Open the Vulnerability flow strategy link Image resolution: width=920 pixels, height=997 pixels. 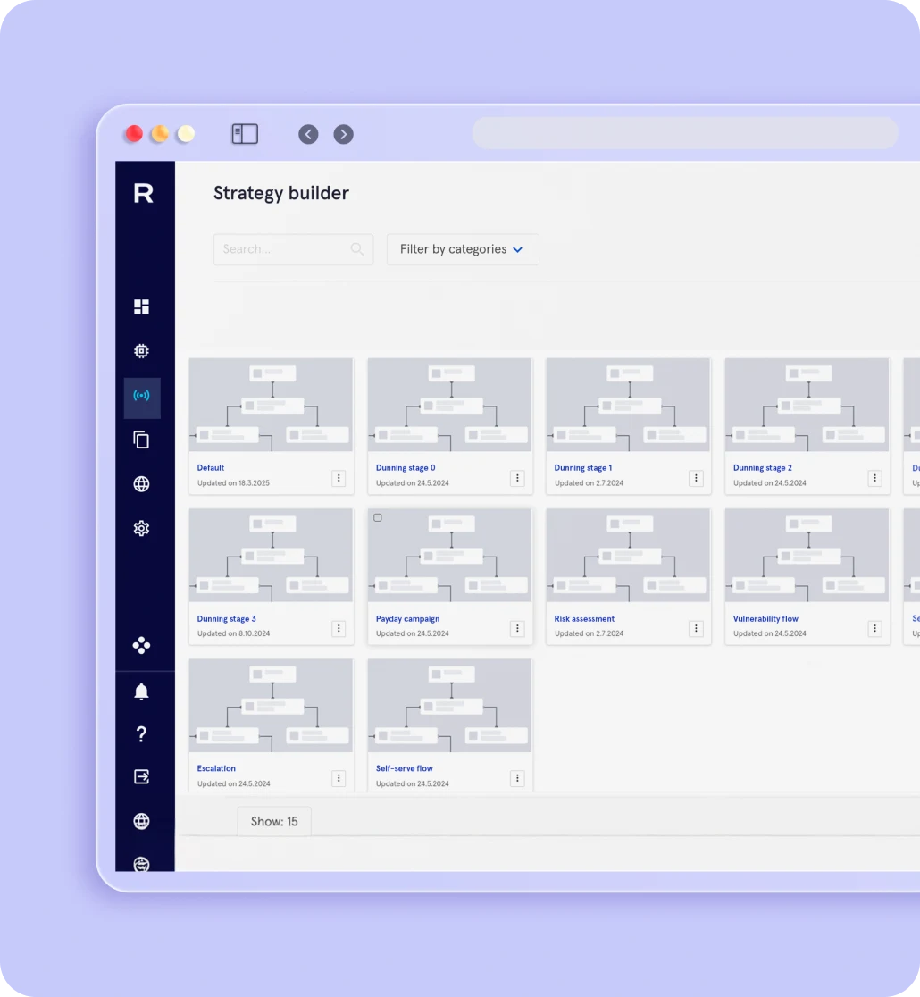pos(765,619)
